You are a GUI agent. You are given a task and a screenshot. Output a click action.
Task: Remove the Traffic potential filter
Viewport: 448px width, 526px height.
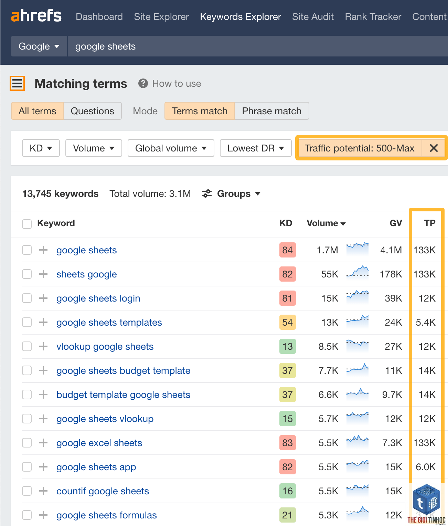click(434, 148)
